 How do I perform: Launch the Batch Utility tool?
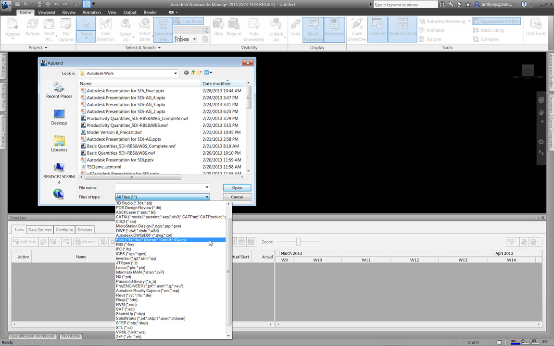(x=489, y=30)
